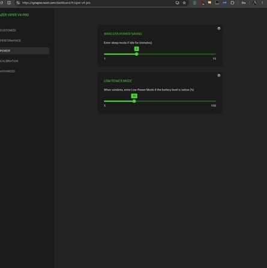The height and width of the screenshot is (268, 267).
Task: Click the info icon on Wireless Power Saving card
Action: click(219, 28)
